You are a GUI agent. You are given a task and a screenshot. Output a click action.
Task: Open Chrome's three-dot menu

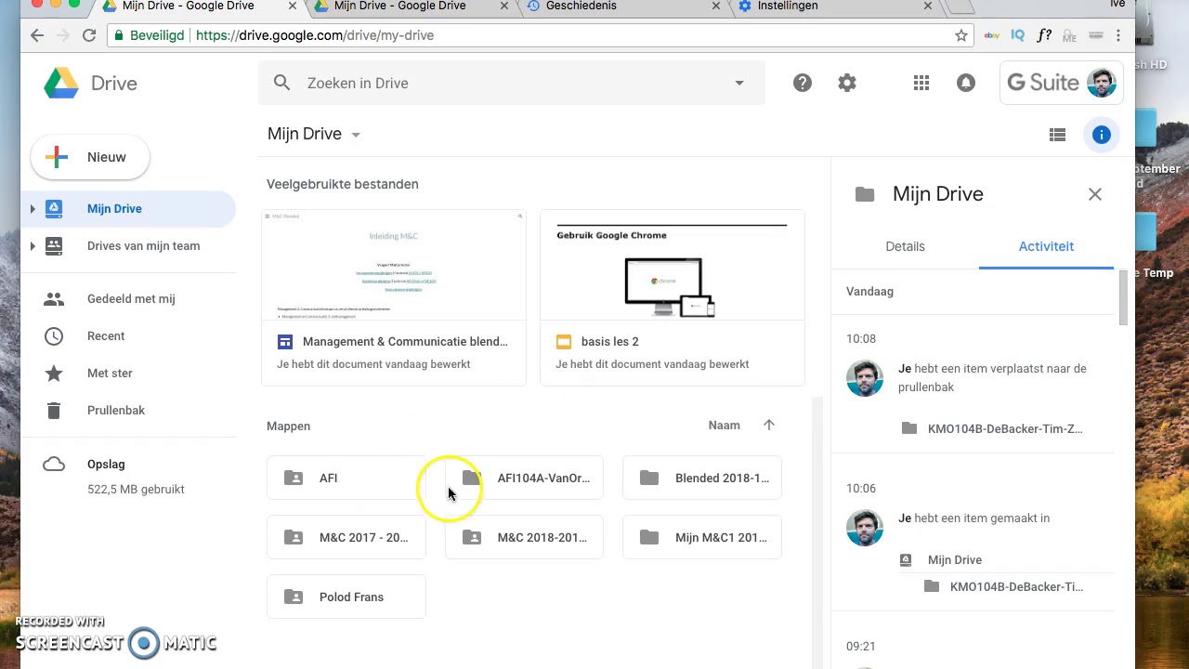point(1118,35)
